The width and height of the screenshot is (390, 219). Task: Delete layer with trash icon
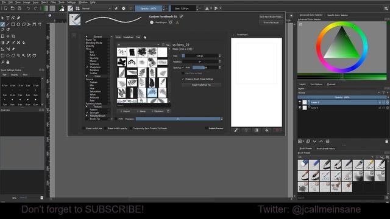click(386, 141)
